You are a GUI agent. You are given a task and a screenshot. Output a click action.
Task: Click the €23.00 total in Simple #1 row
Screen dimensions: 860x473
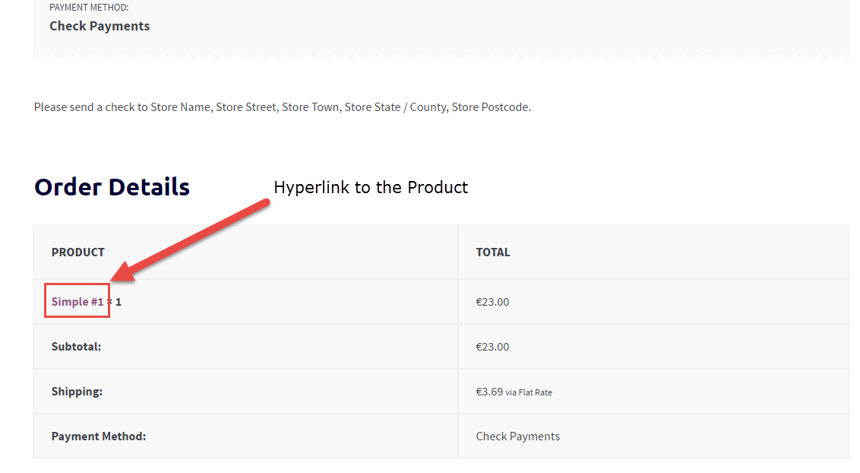492,302
